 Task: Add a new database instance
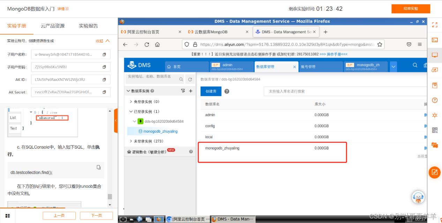(191, 91)
